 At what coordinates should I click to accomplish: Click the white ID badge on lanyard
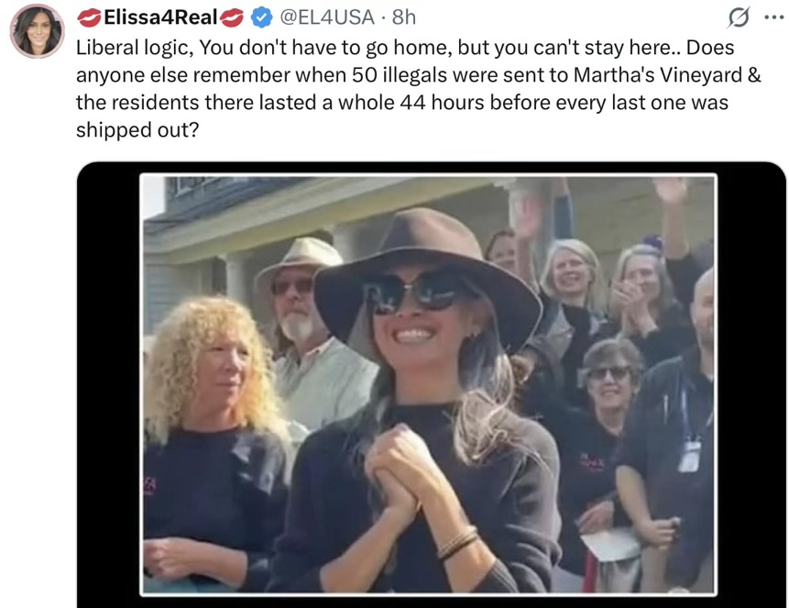tap(690, 456)
